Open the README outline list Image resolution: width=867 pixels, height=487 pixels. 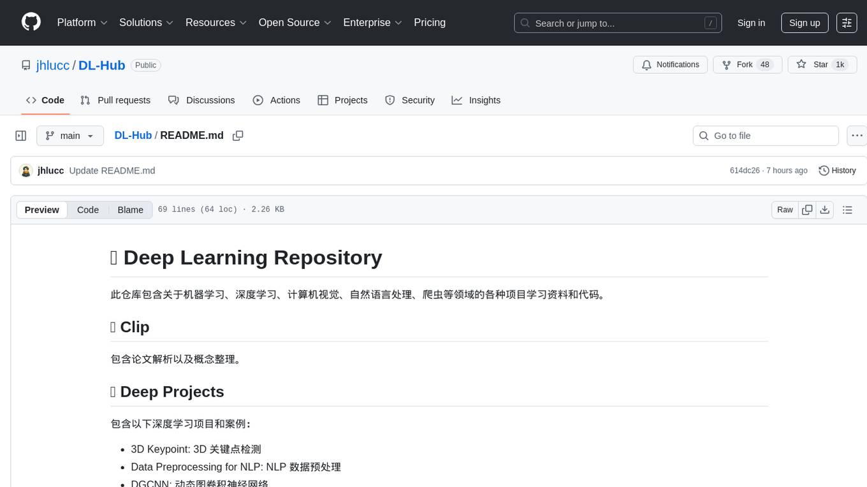pyautogui.click(x=847, y=210)
